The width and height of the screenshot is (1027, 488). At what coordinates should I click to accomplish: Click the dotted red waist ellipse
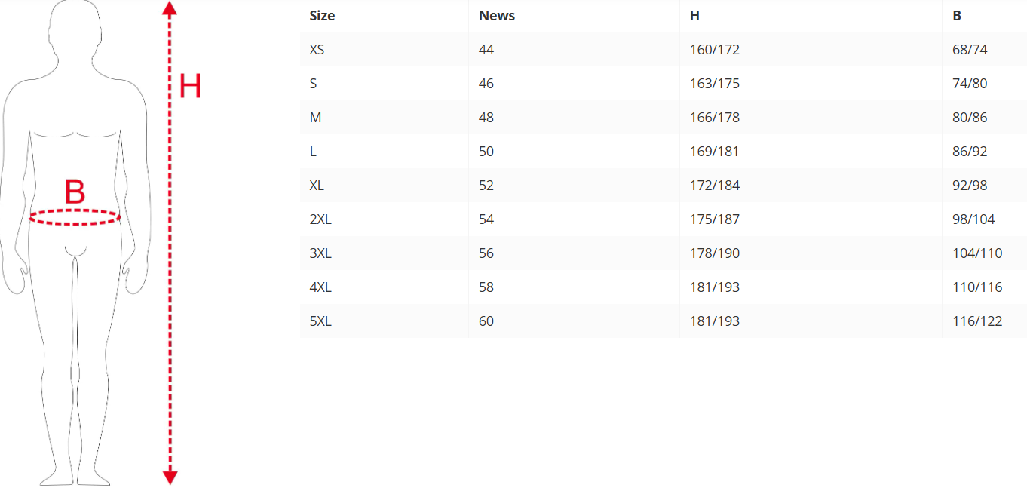(x=75, y=217)
